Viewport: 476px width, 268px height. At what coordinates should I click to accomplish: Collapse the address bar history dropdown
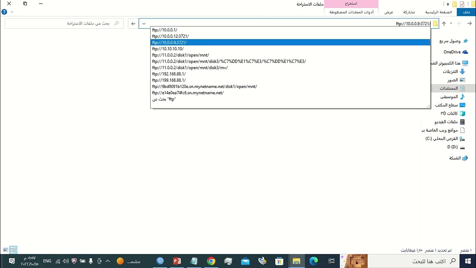pyautogui.click(x=144, y=23)
